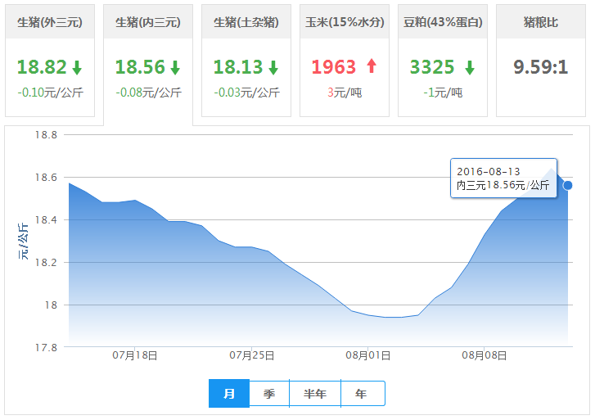
Task: Click the green down arrow beside 3325
Action: click(x=470, y=67)
